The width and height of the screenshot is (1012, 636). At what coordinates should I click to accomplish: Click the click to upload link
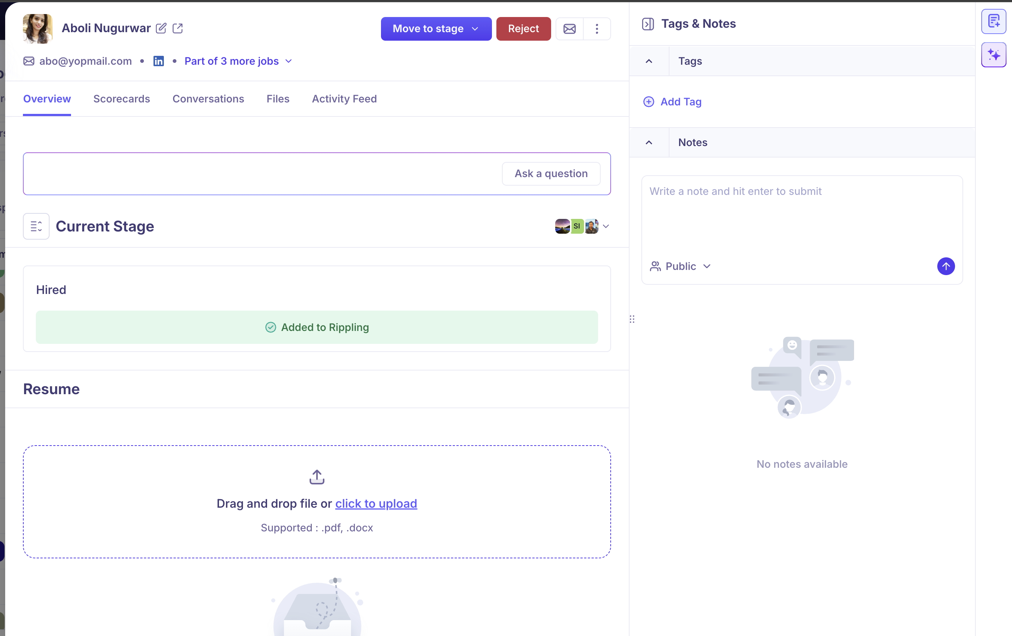[376, 503]
